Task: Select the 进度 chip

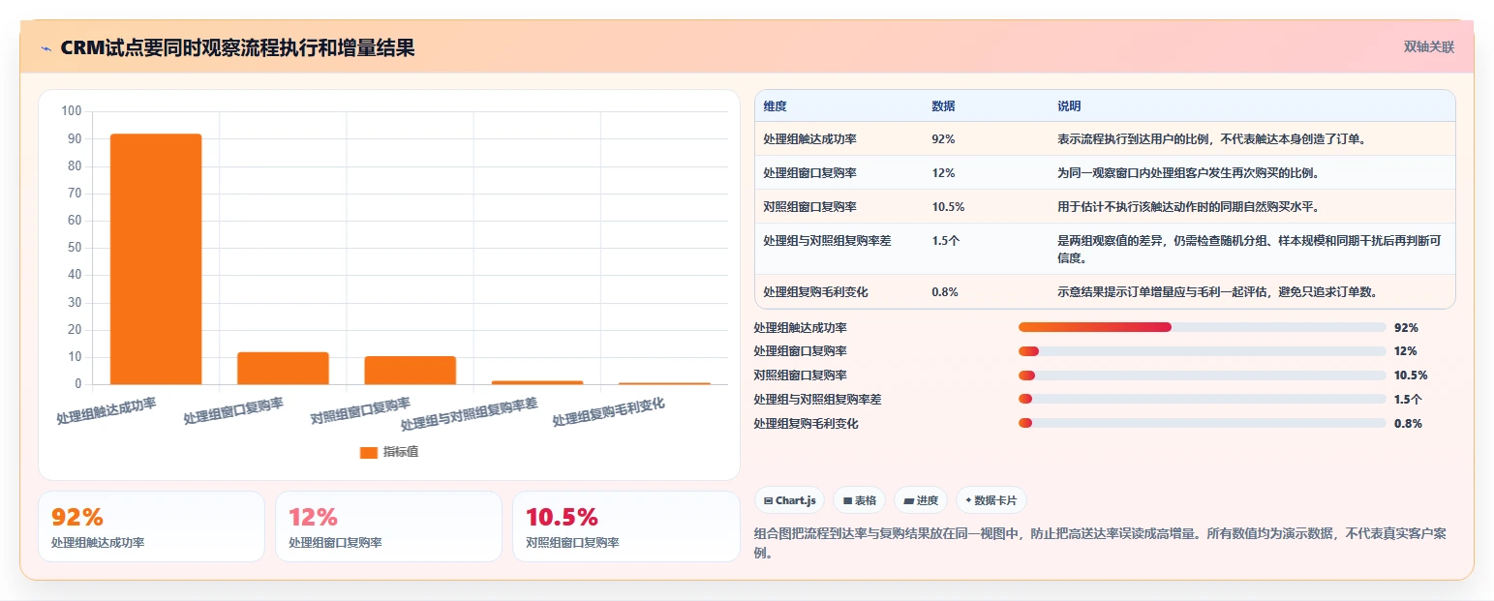Action: [921, 500]
